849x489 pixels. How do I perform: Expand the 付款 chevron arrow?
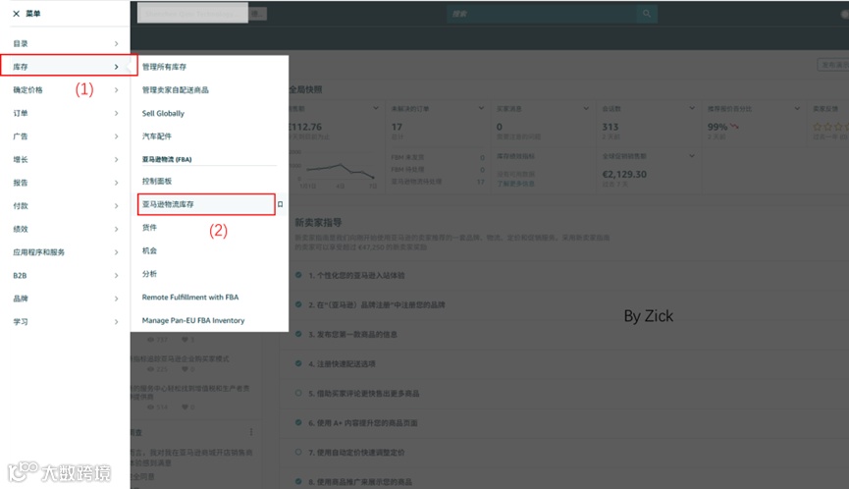116,206
